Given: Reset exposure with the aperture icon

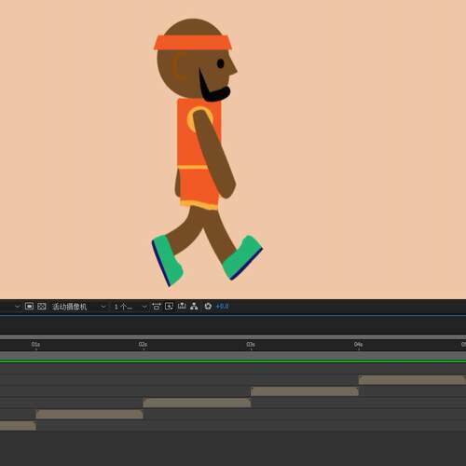Looking at the screenshot, I should coord(208,307).
